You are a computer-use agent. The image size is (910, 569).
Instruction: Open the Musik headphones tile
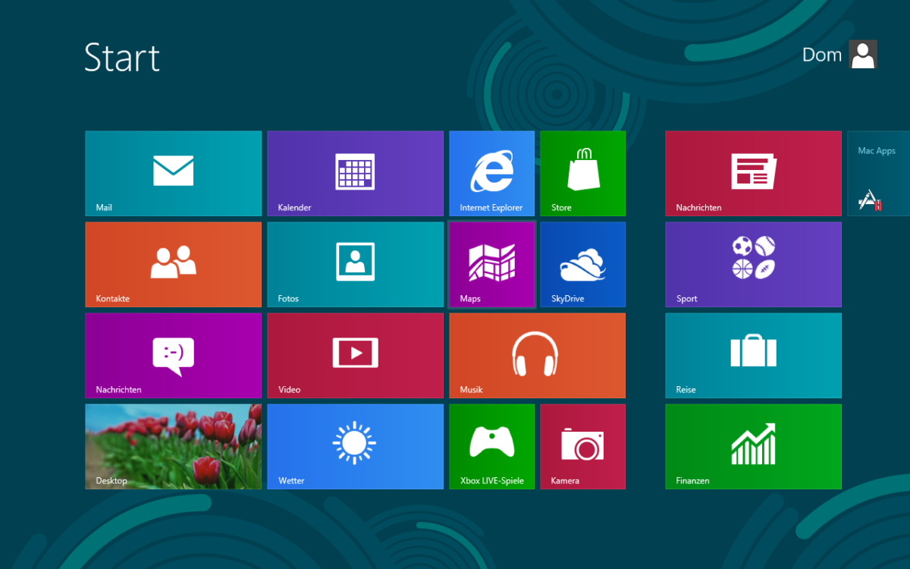coord(537,355)
